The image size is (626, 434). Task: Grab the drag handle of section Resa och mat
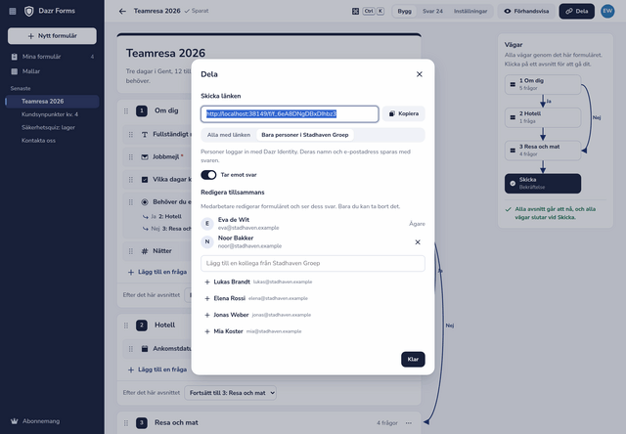coord(126,423)
